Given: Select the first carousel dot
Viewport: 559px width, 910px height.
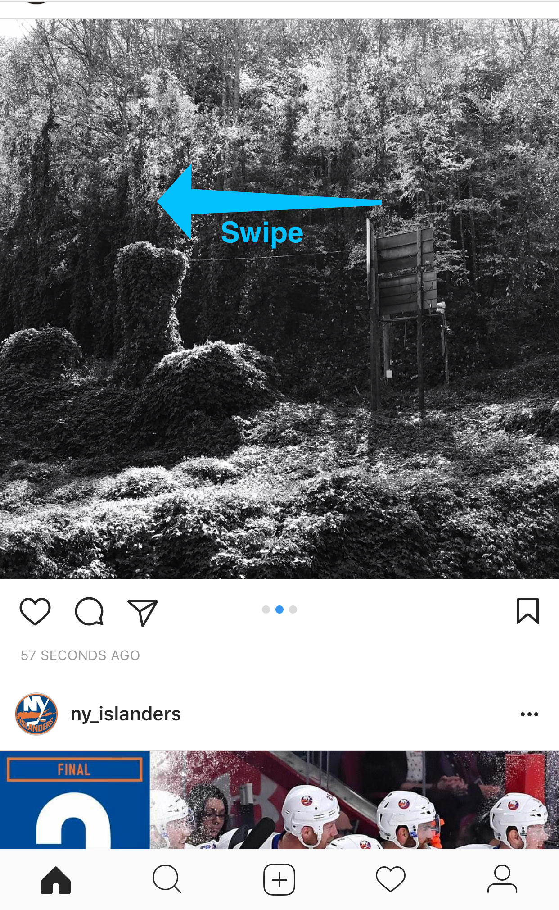Looking at the screenshot, I should [266, 610].
